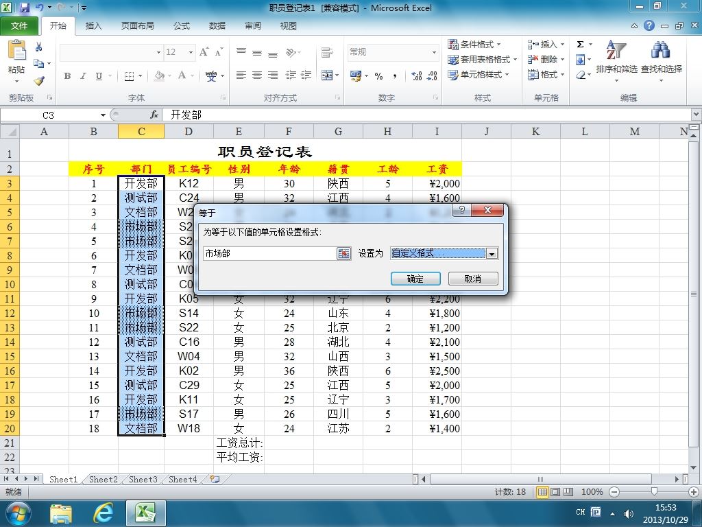This screenshot has width=702, height=527.
Task: Open the 单元格样式 cell styles menu
Action: (478, 74)
